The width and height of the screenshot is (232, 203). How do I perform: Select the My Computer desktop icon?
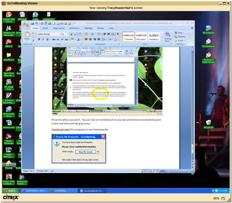tap(209, 29)
